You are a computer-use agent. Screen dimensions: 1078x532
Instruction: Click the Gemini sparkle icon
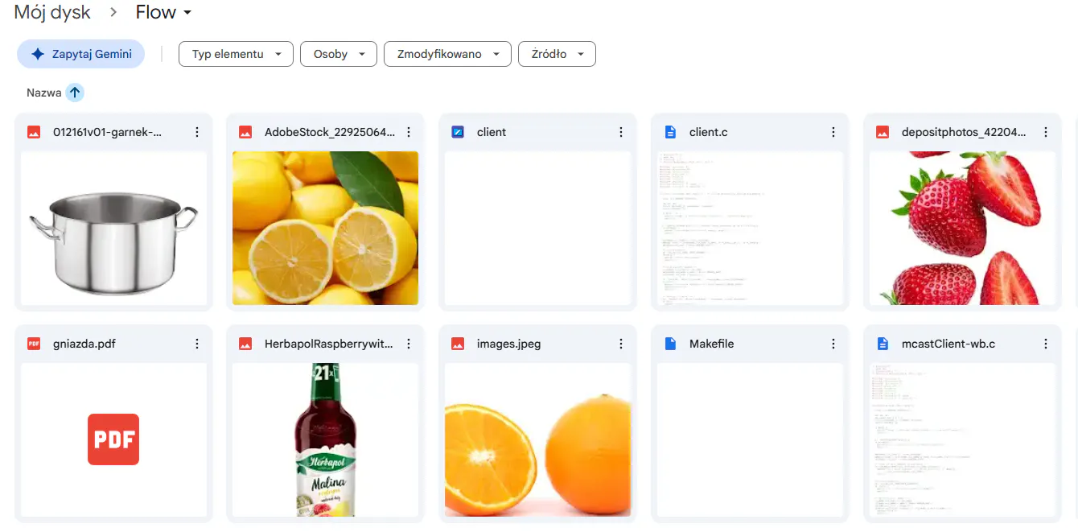(x=38, y=54)
